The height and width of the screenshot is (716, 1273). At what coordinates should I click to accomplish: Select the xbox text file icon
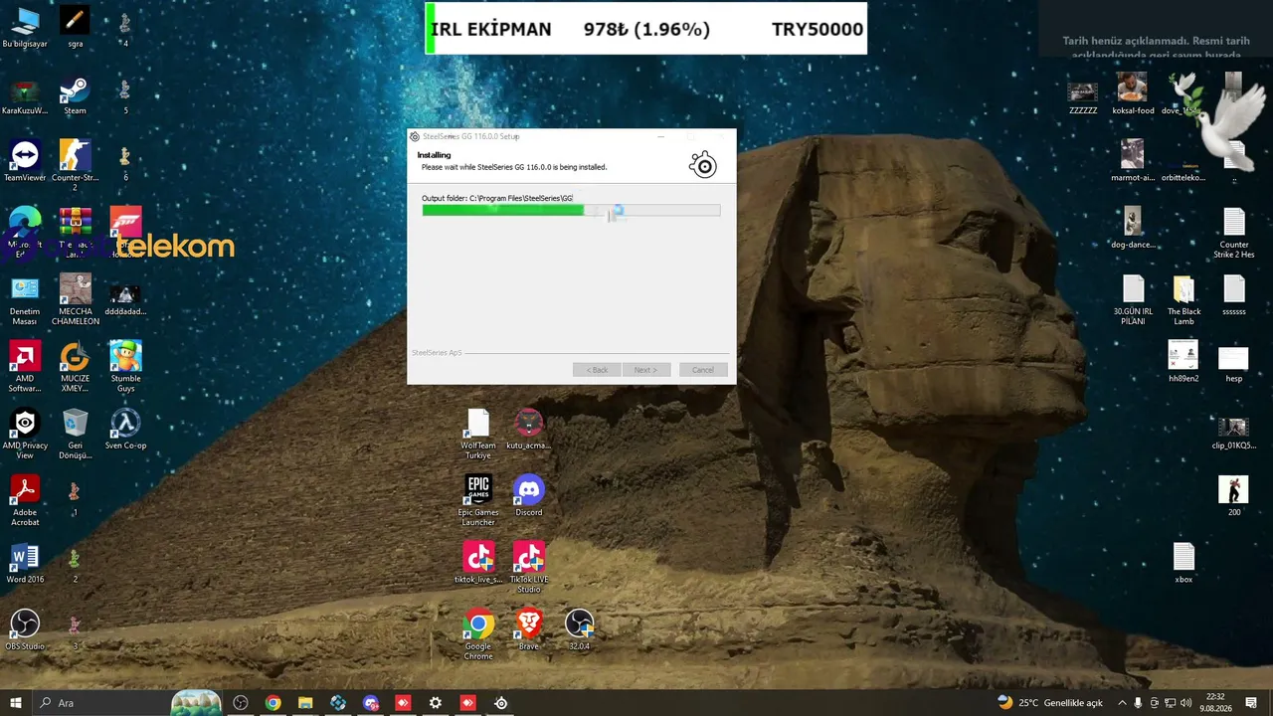pos(1183,563)
